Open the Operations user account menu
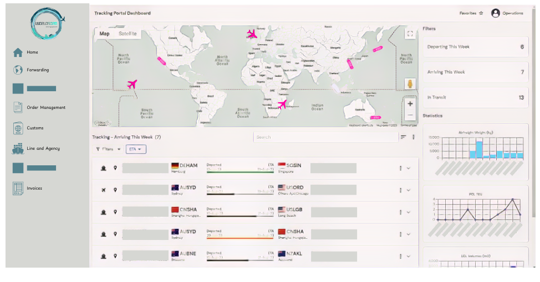This screenshot has width=540, height=282. (507, 13)
